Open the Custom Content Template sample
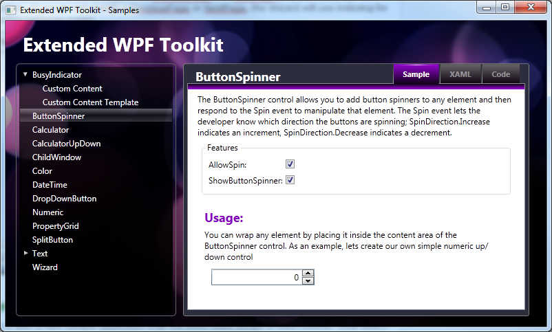552x332 pixels. (x=90, y=102)
